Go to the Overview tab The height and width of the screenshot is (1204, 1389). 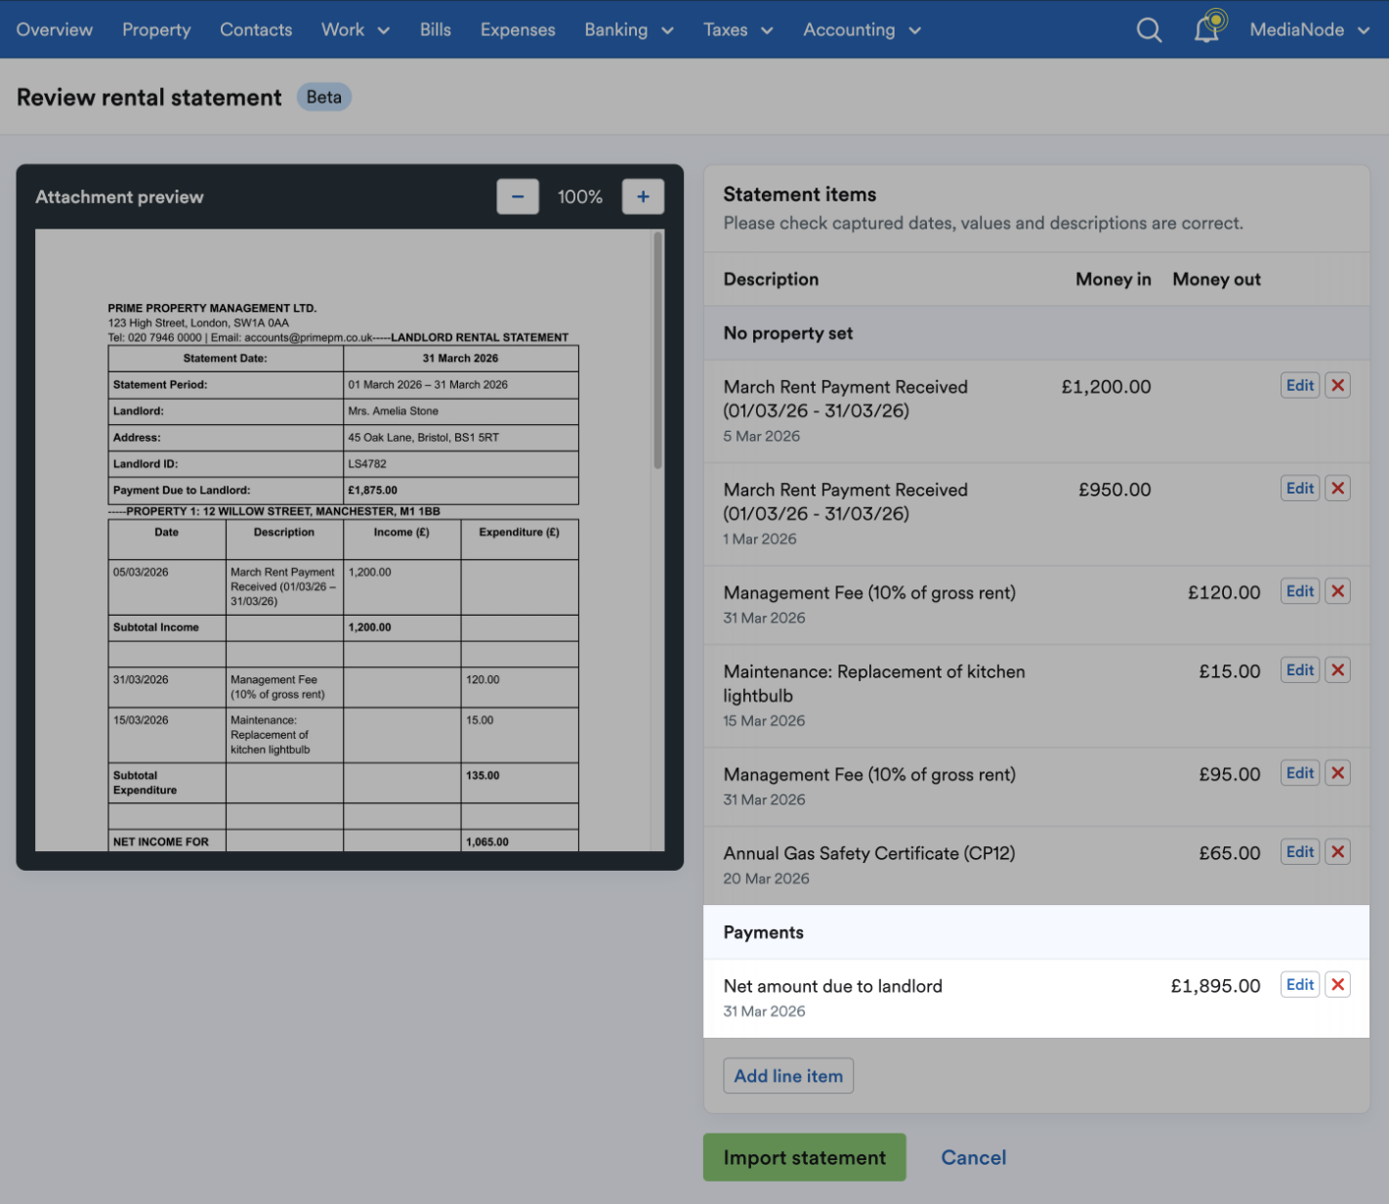tap(55, 30)
